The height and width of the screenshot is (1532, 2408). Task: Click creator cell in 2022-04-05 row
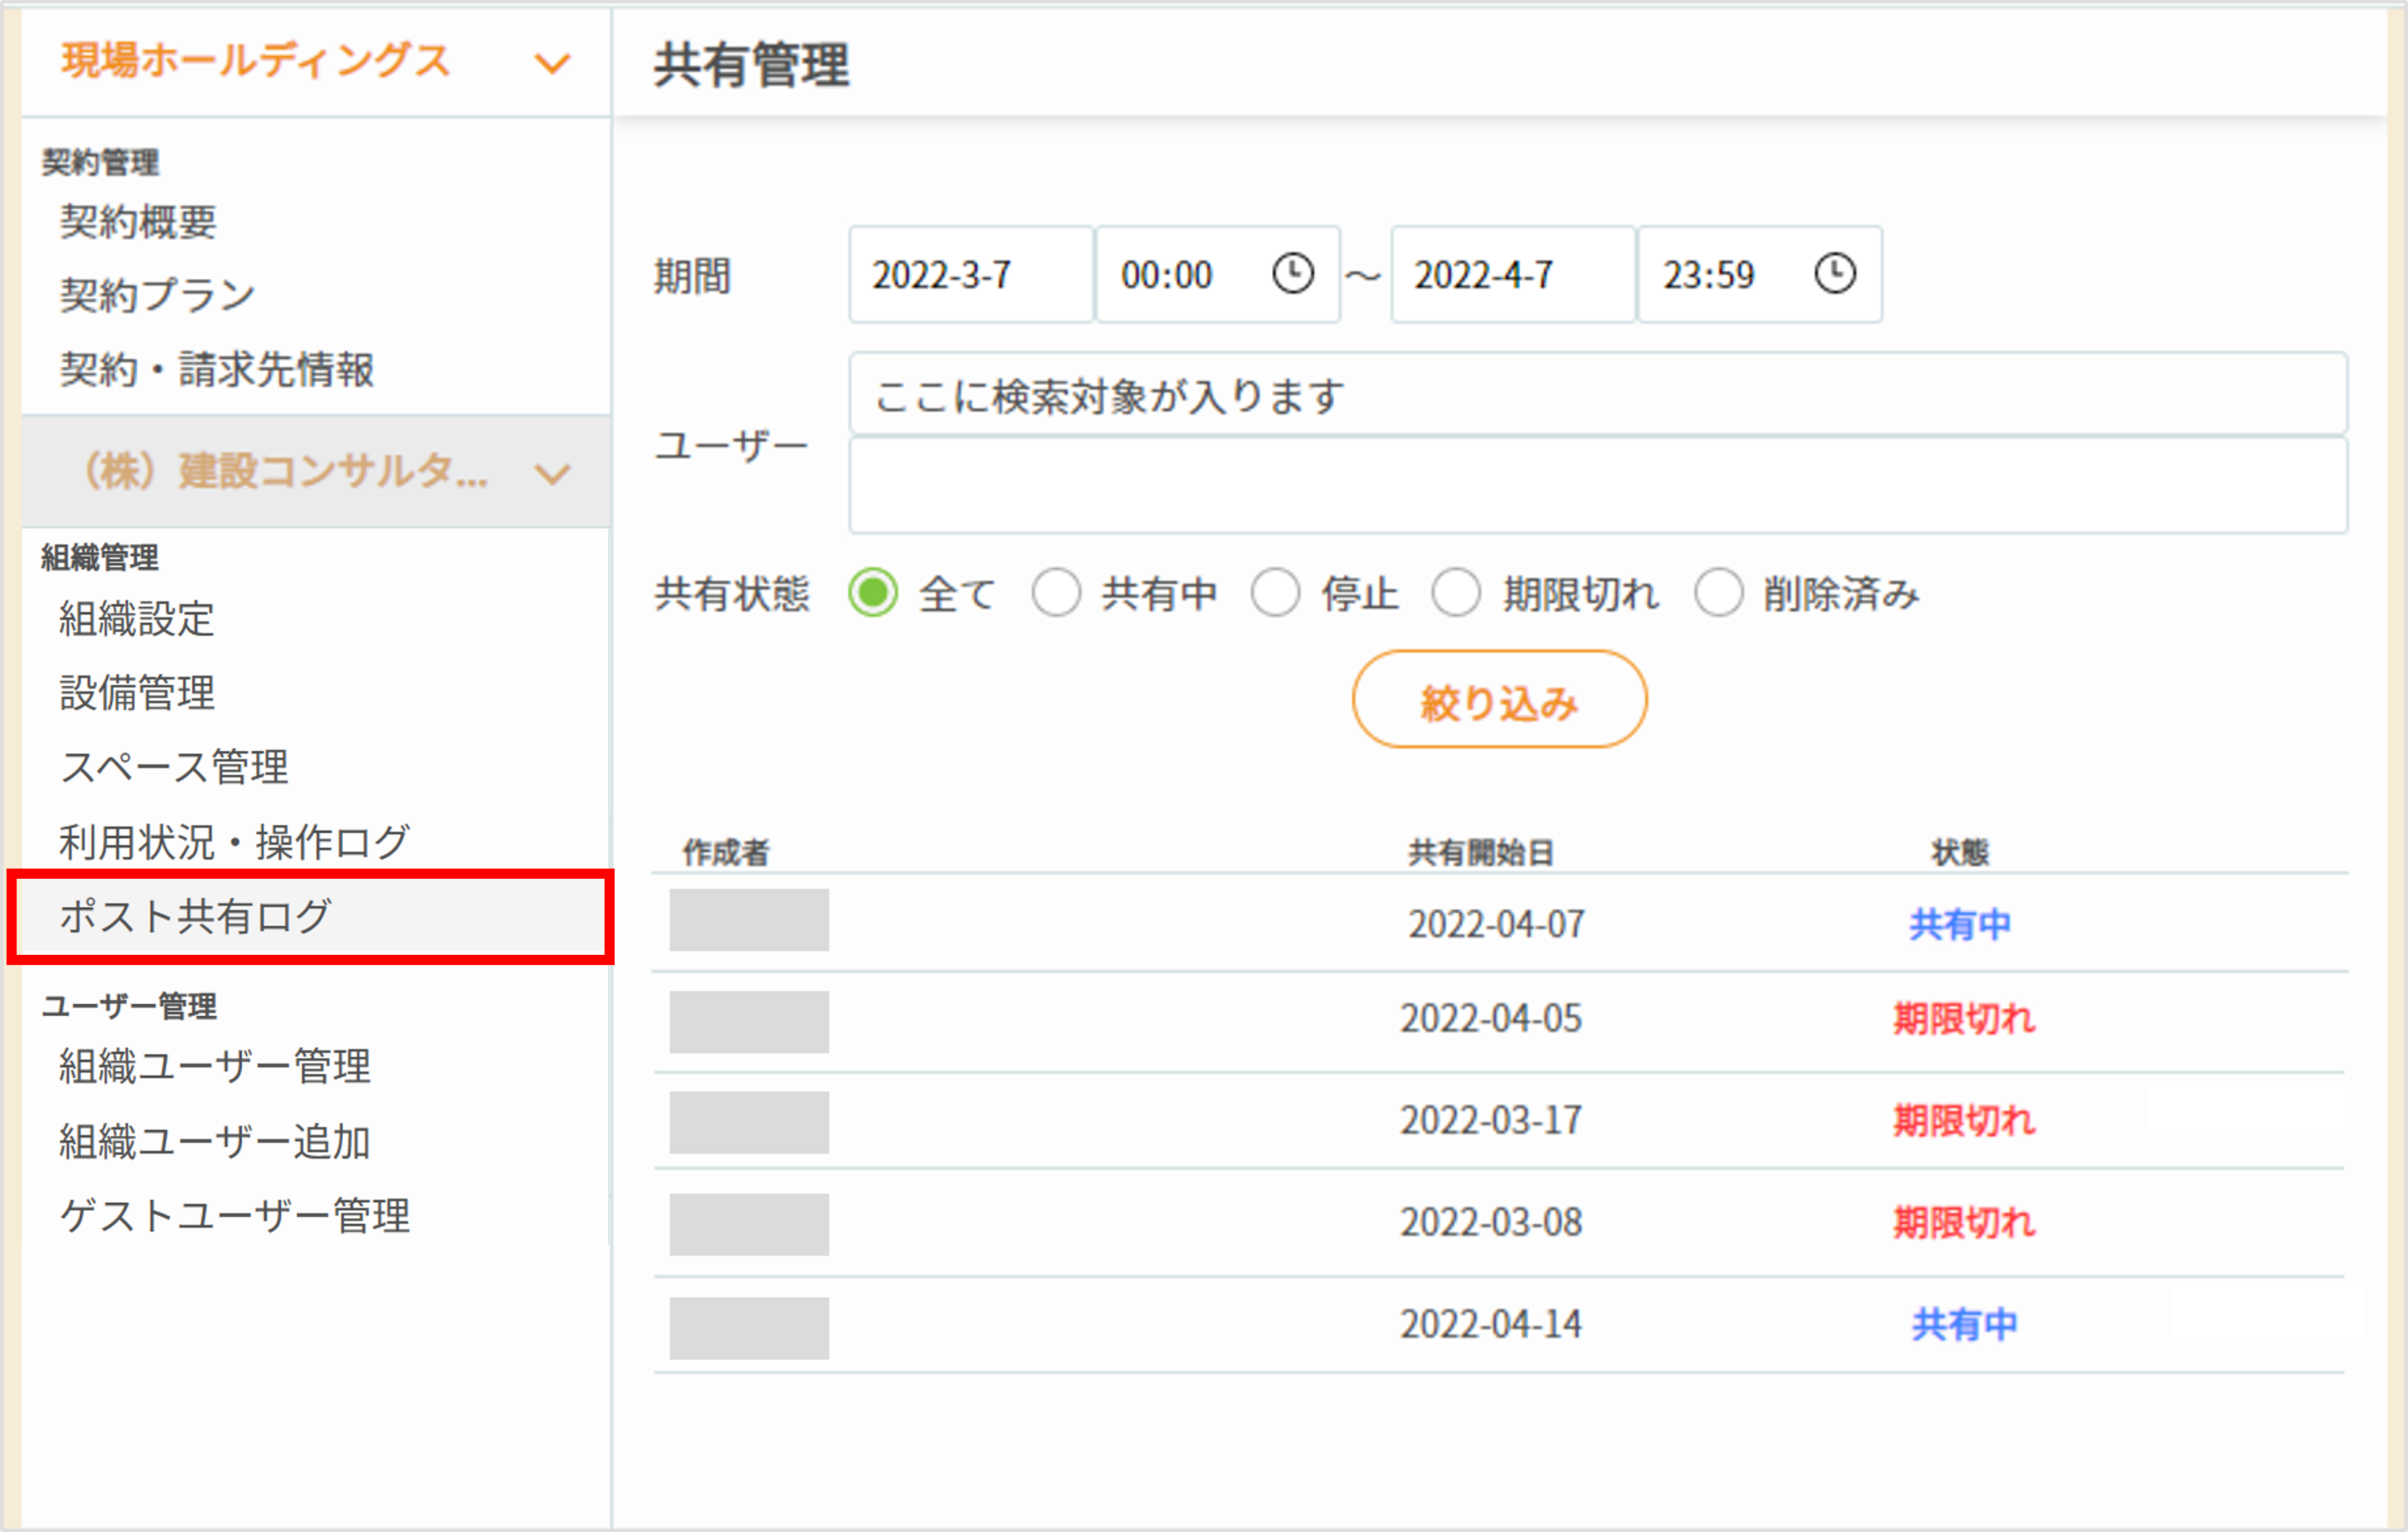(749, 1022)
